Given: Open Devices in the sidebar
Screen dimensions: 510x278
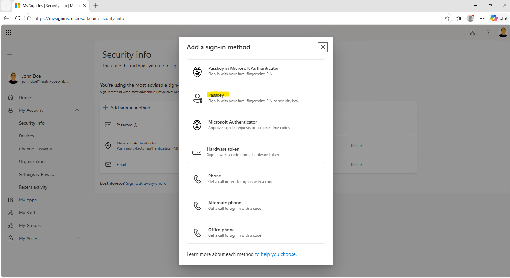Looking at the screenshot, I should pos(26,136).
